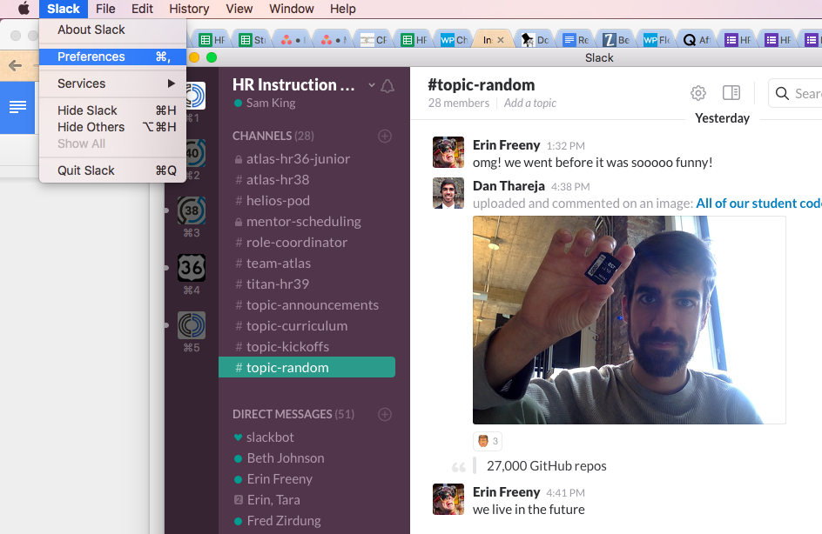Click 28 members count
This screenshot has width=822, height=534.
click(x=459, y=103)
